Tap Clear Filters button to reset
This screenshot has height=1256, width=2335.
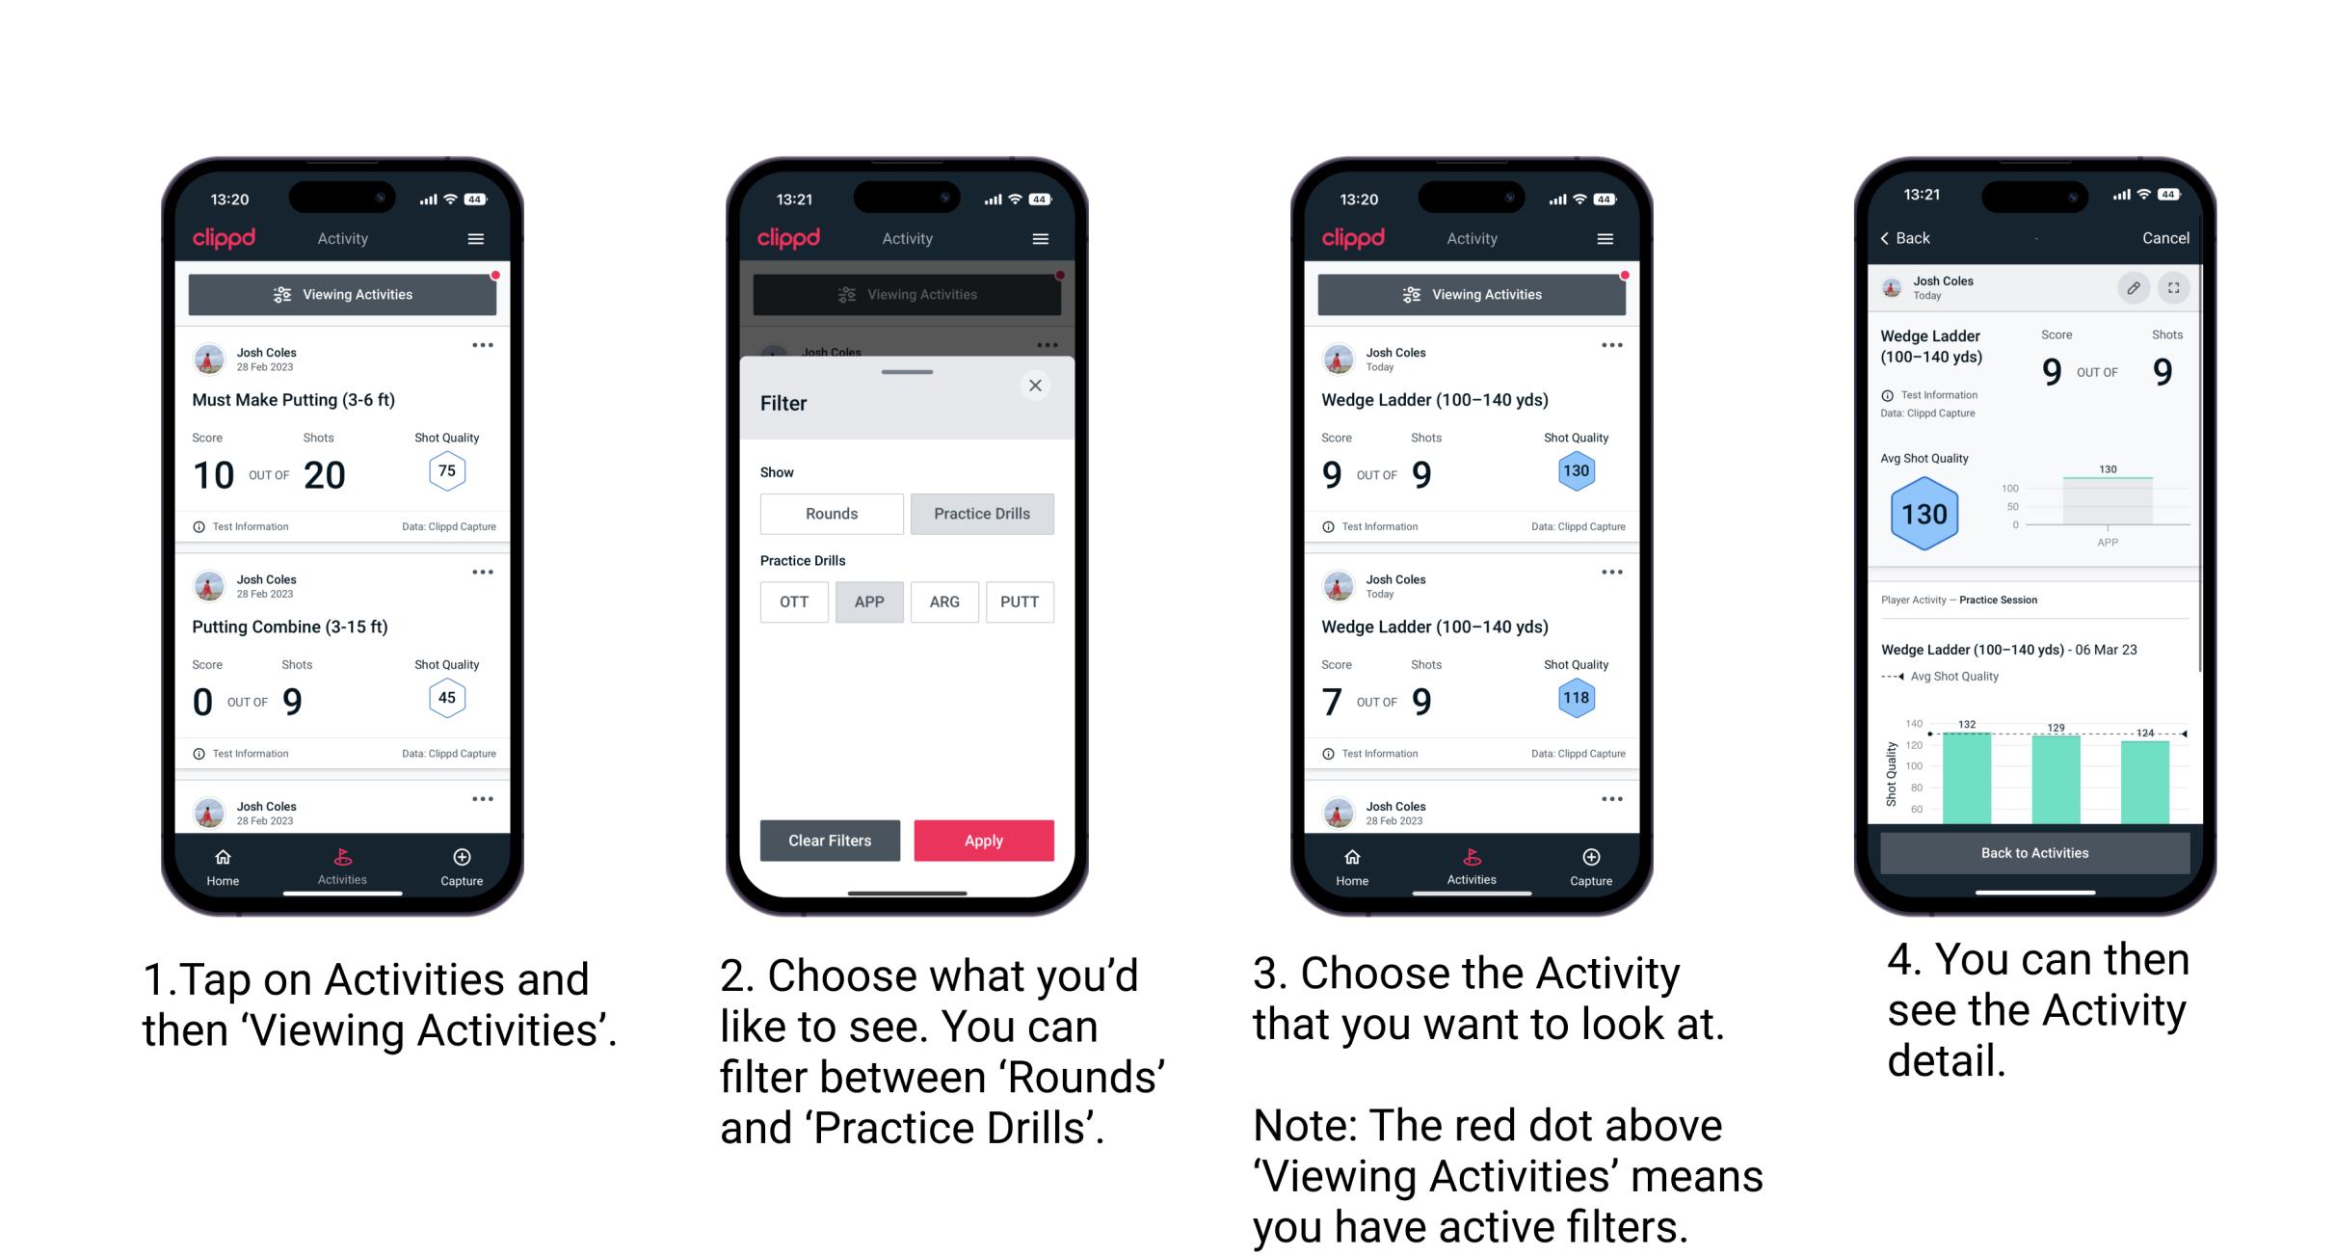tap(829, 840)
